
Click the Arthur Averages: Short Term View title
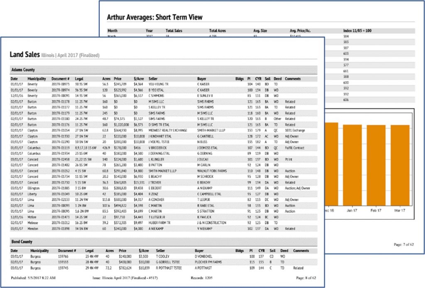coord(154,17)
